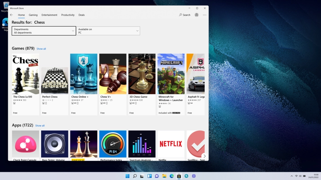Select the 3D Chess Game thumbnail

142,74
